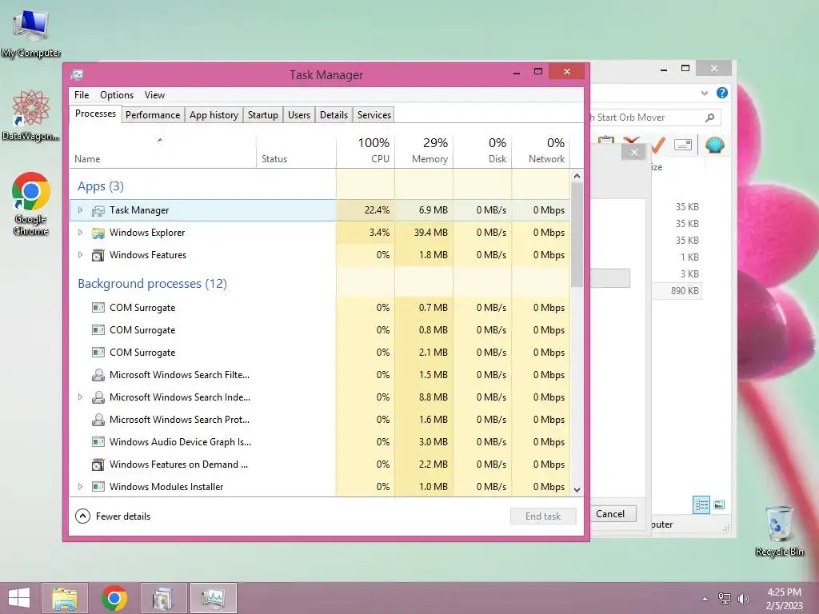Screen dimensions: 819x614
Task: Click the rename card icon in Explorer toolbar
Action: click(683, 145)
